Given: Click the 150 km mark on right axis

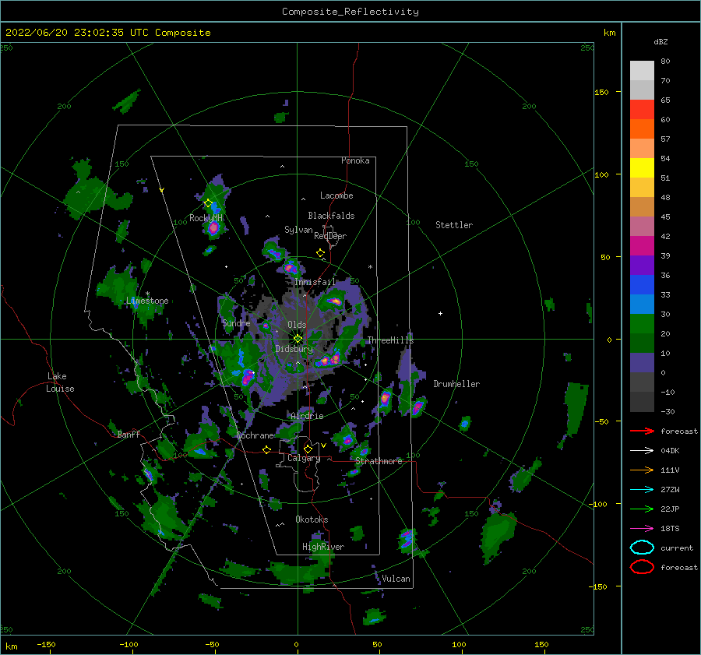Looking at the screenshot, I should [x=601, y=92].
